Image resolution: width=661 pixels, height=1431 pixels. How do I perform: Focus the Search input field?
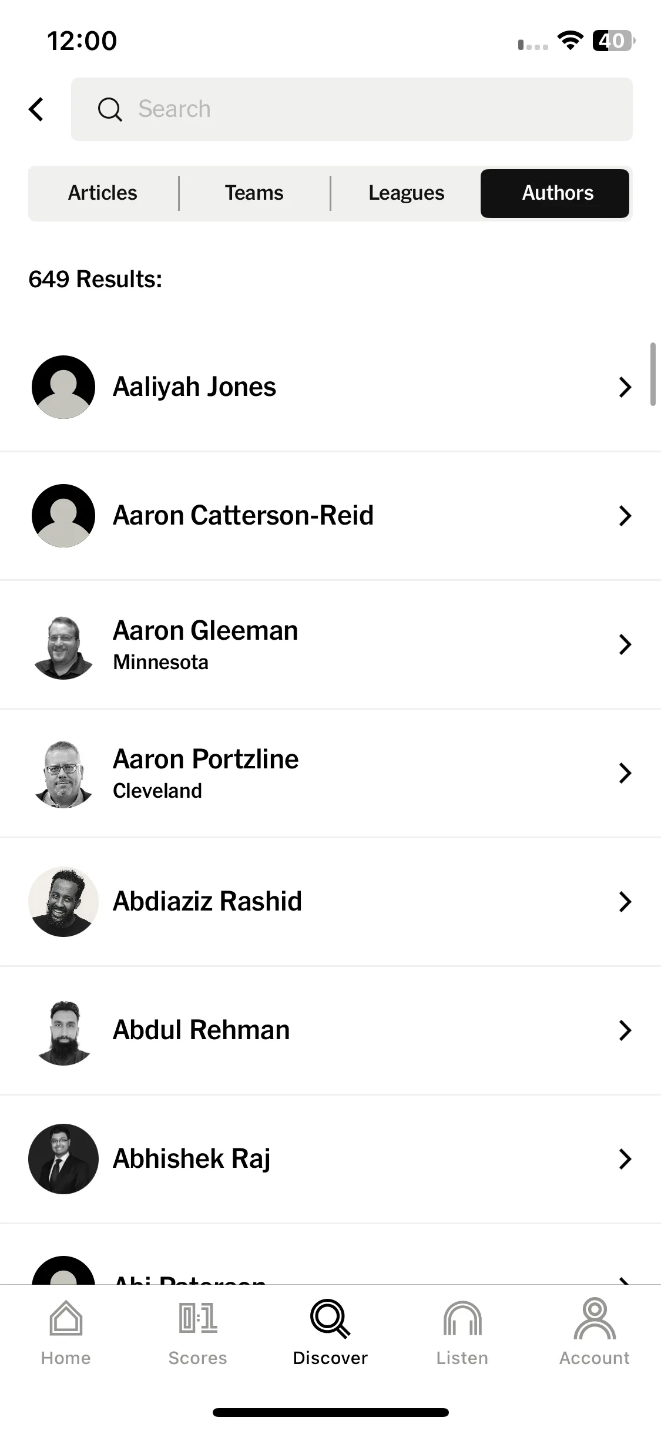click(352, 109)
